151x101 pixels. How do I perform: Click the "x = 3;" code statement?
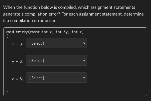18,44
